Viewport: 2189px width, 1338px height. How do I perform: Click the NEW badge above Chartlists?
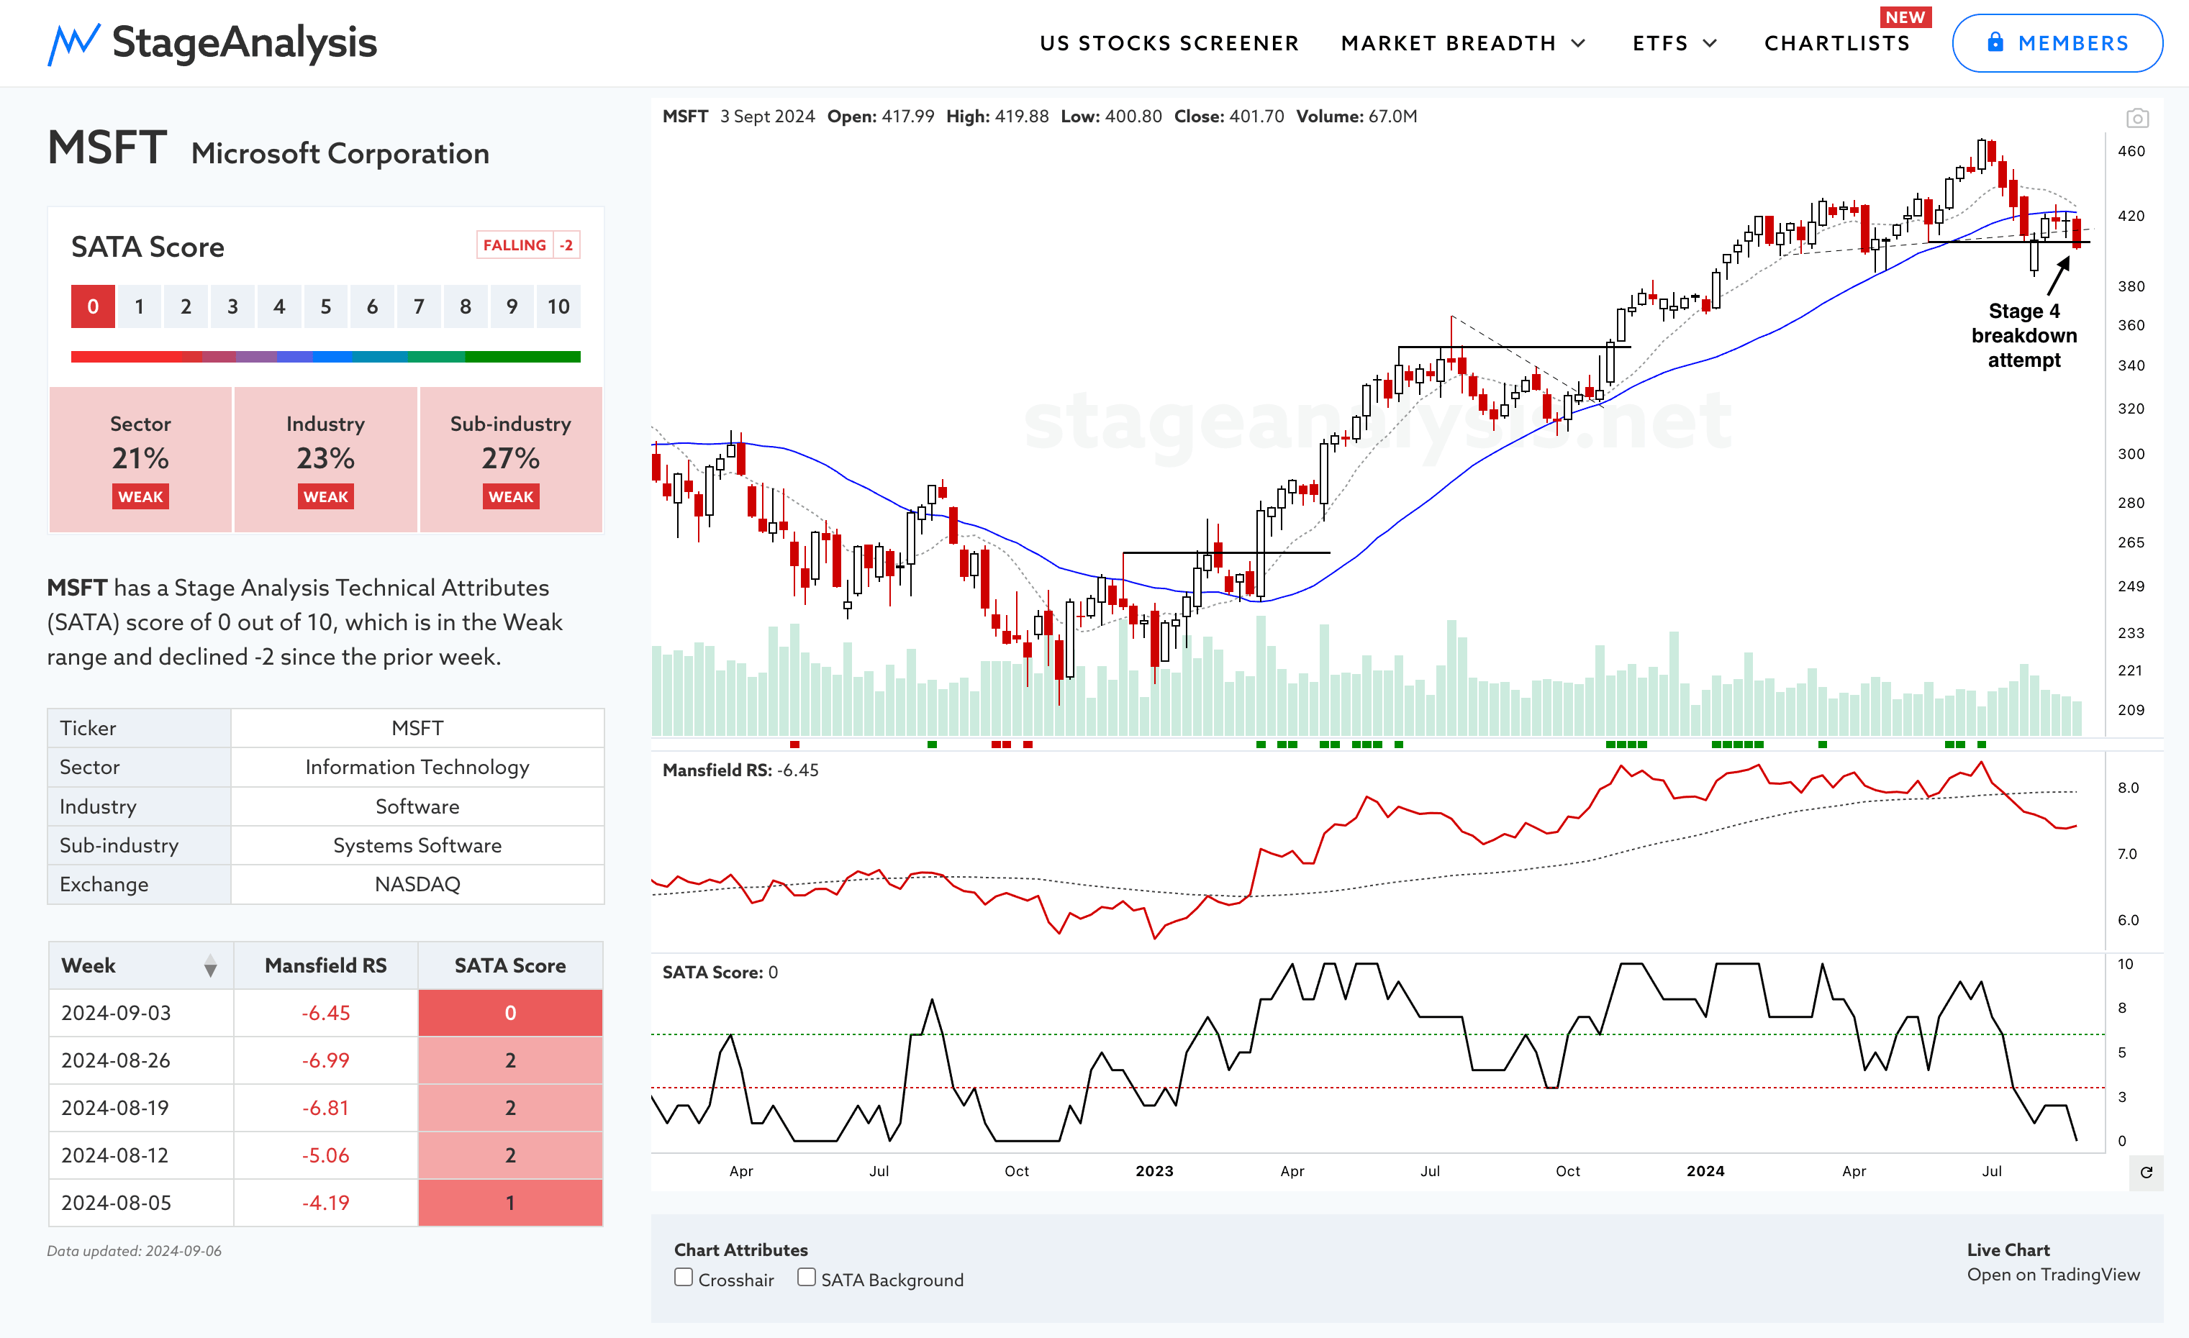1905,17
